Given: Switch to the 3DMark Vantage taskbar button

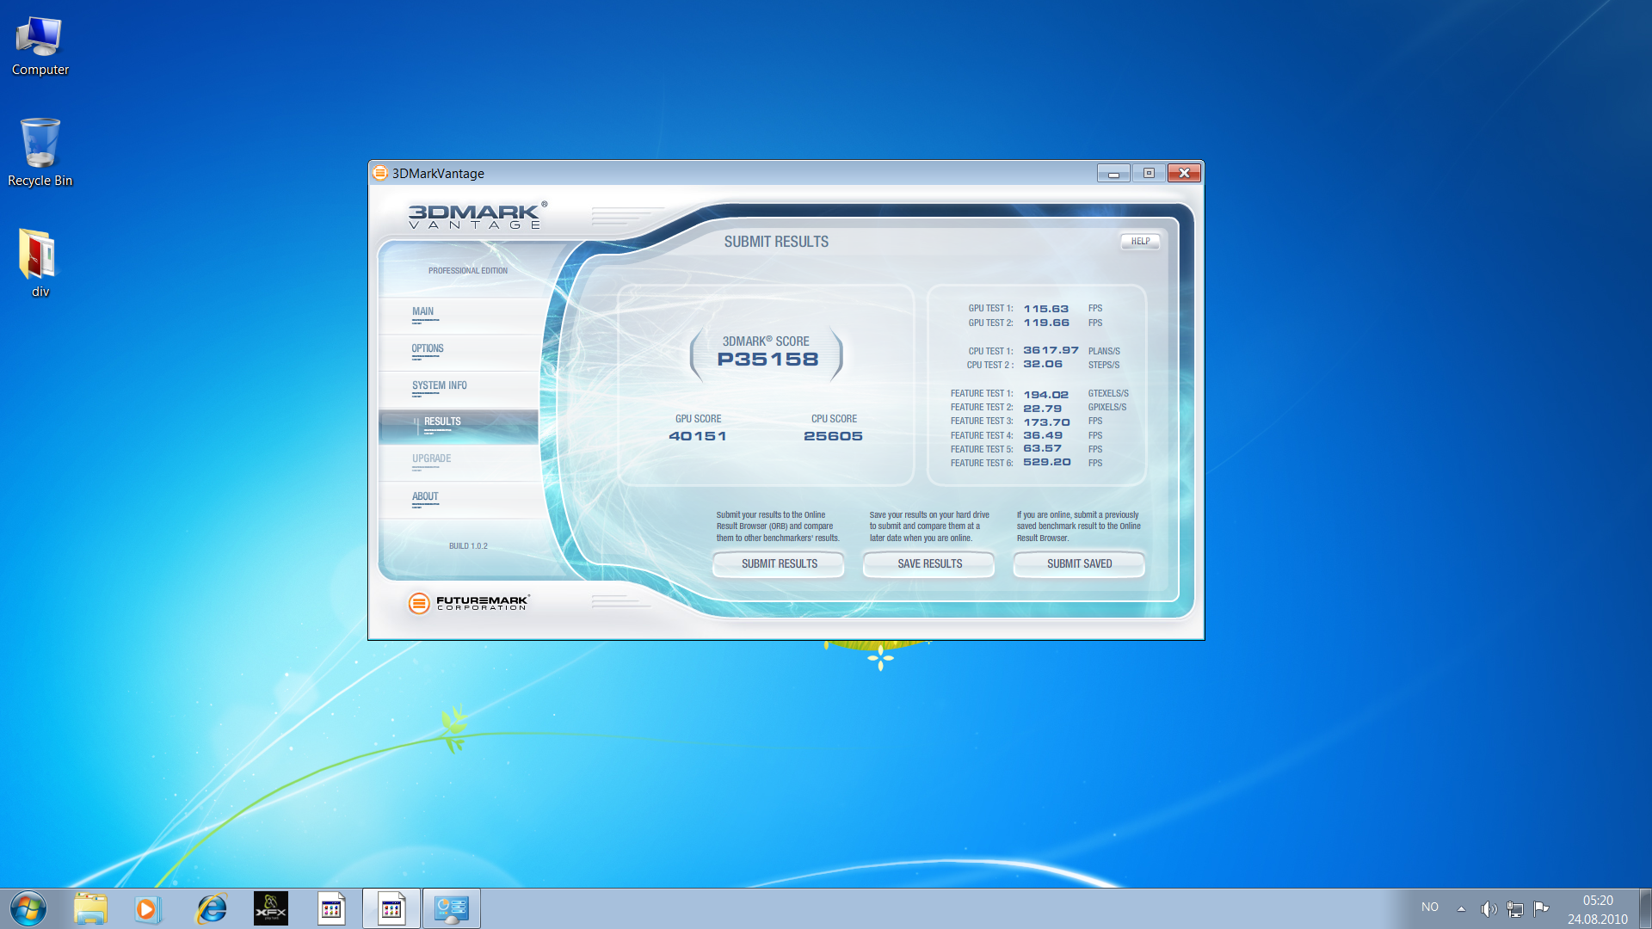Looking at the screenshot, I should pyautogui.click(x=452, y=908).
